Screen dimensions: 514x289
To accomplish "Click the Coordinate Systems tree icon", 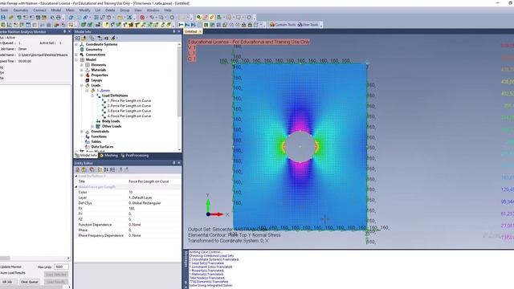I will (82, 44).
